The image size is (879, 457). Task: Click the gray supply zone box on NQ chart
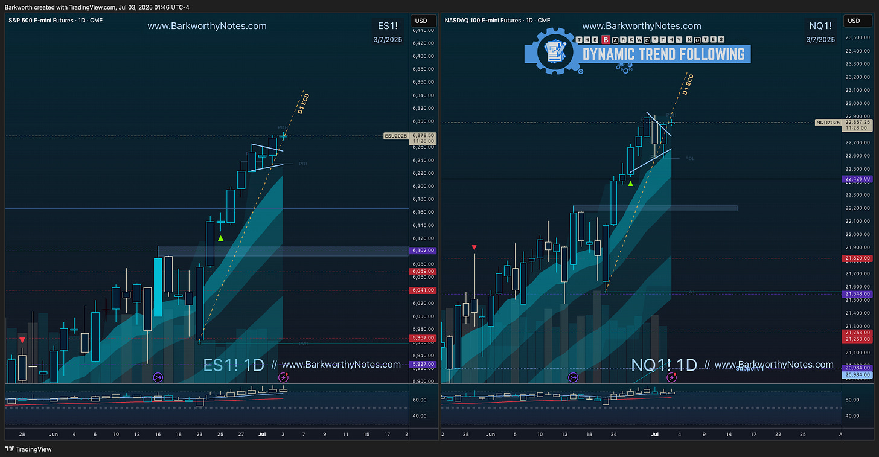tap(655, 208)
